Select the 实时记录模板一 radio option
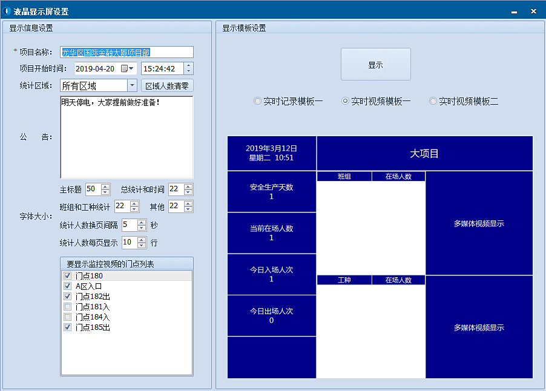The image size is (546, 391). coord(258,102)
